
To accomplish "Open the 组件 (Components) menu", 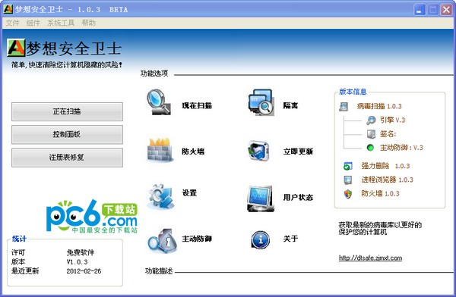I will point(33,23).
